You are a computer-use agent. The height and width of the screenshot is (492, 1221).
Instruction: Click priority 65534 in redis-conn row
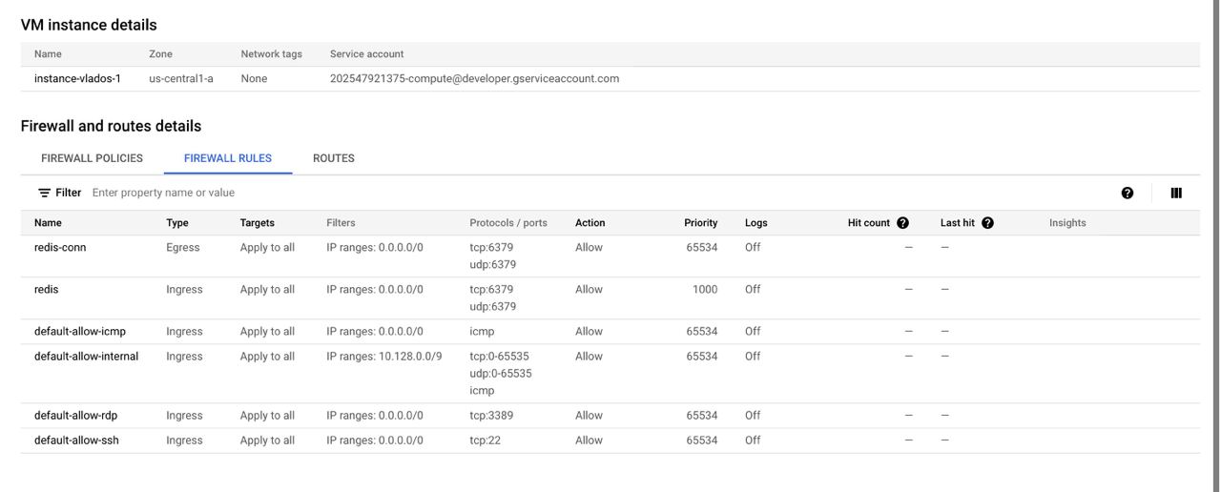coord(701,248)
